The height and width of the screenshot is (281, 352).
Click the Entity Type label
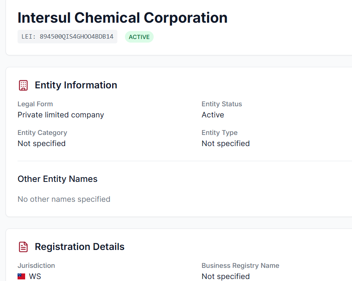tap(220, 133)
